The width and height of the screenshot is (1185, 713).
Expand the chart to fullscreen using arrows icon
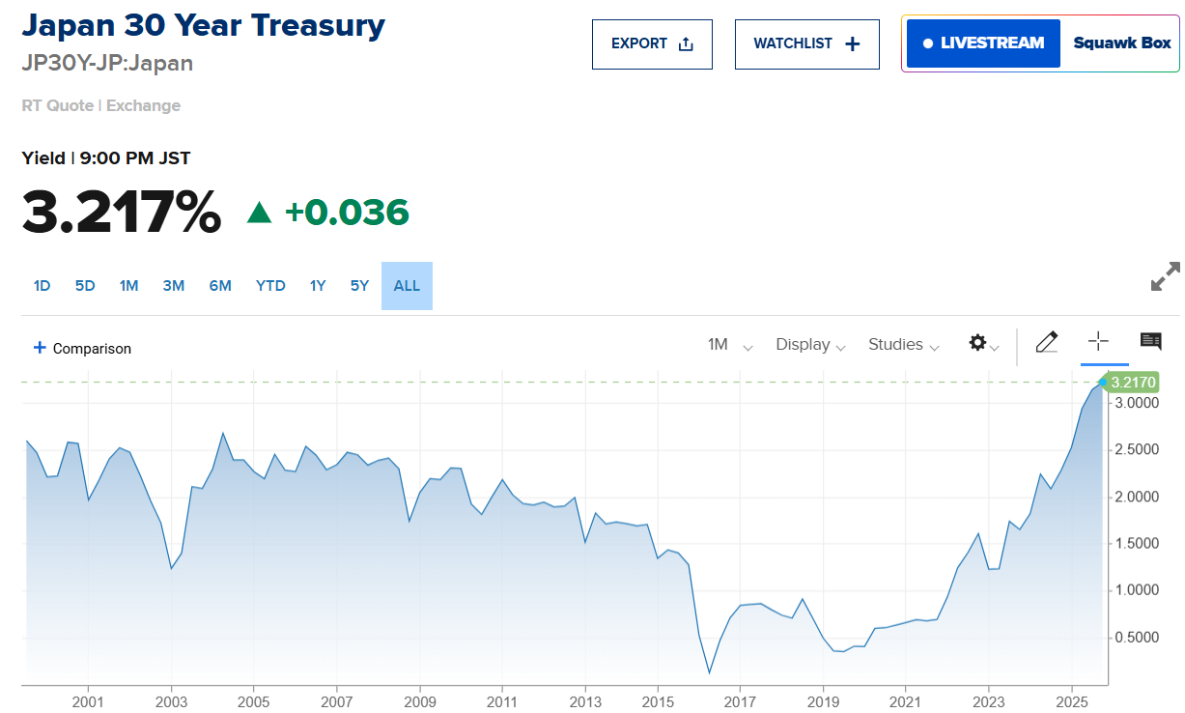(x=1166, y=276)
